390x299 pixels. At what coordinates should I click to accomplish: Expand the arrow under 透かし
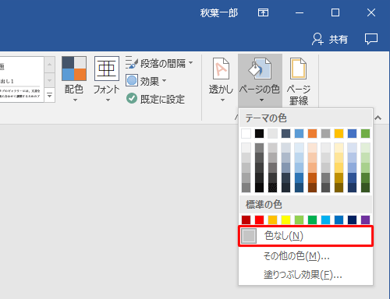[x=222, y=100]
